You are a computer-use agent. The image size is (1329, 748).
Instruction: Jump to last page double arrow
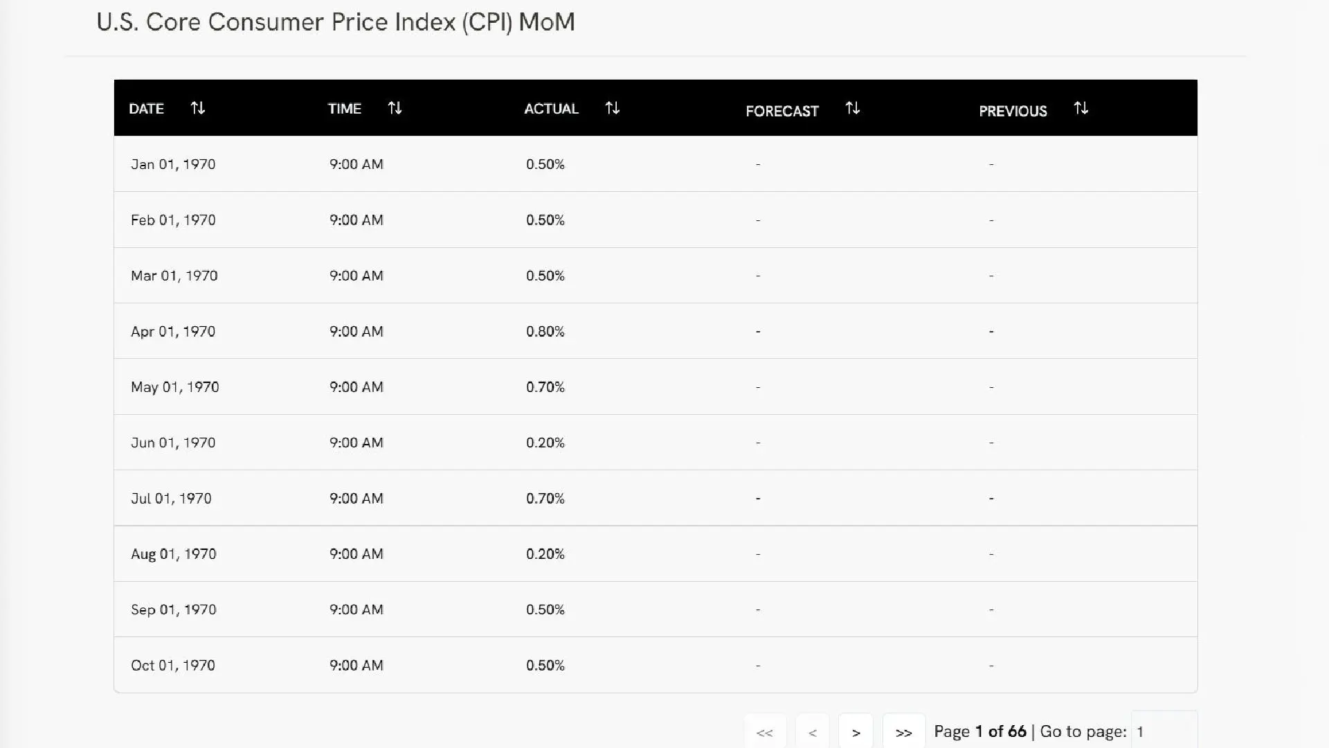[x=903, y=732]
